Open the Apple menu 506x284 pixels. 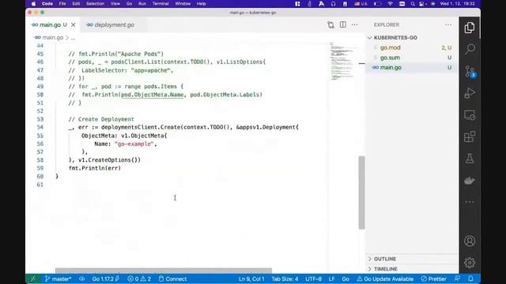coord(33,4)
